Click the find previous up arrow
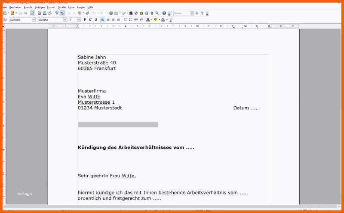Screen dimensions: 344x213 click(x=202, y=13)
